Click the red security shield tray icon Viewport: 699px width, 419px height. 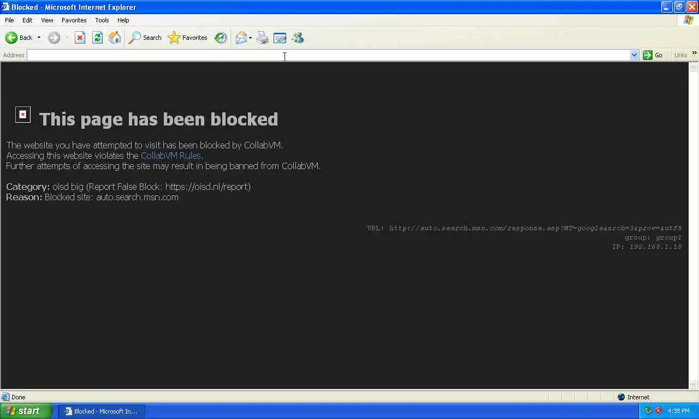(x=658, y=411)
